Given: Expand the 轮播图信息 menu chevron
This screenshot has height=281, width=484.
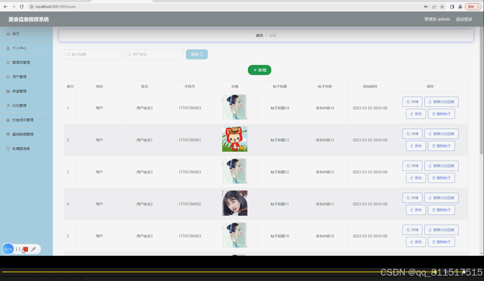Looking at the screenshot, I should [46, 148].
